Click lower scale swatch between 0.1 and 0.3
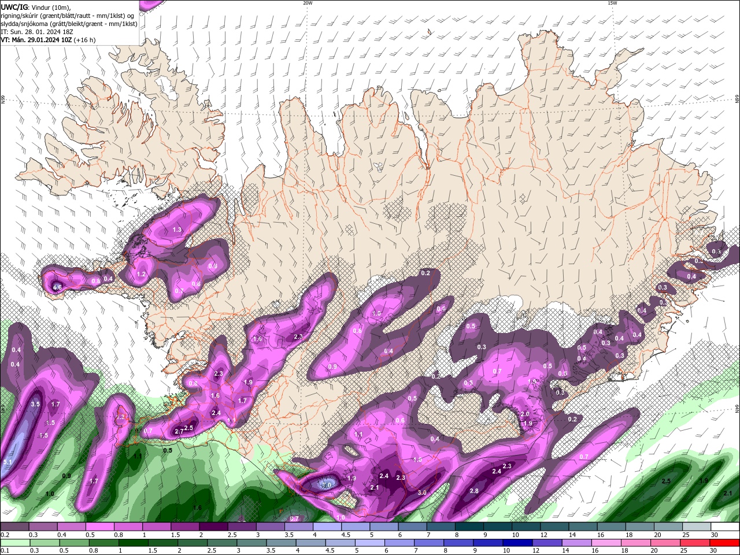 [x=14, y=543]
